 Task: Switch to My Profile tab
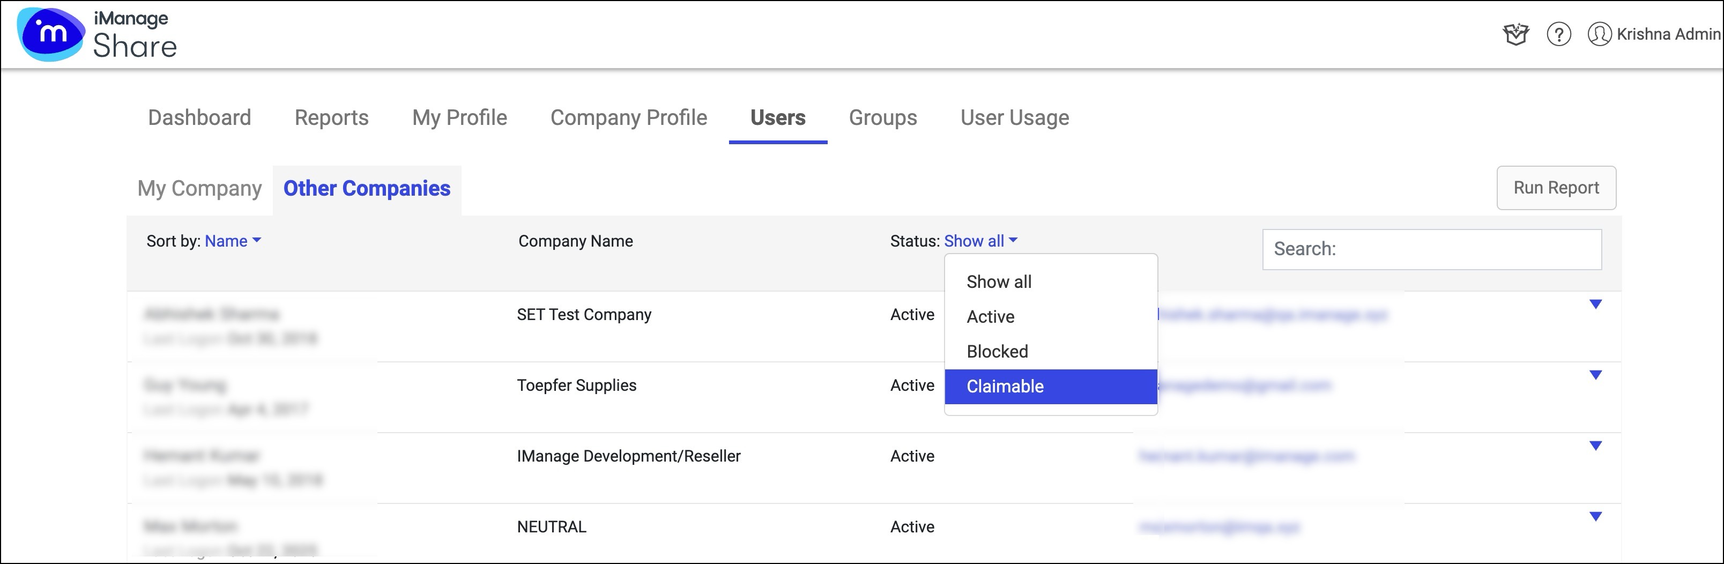coord(459,118)
